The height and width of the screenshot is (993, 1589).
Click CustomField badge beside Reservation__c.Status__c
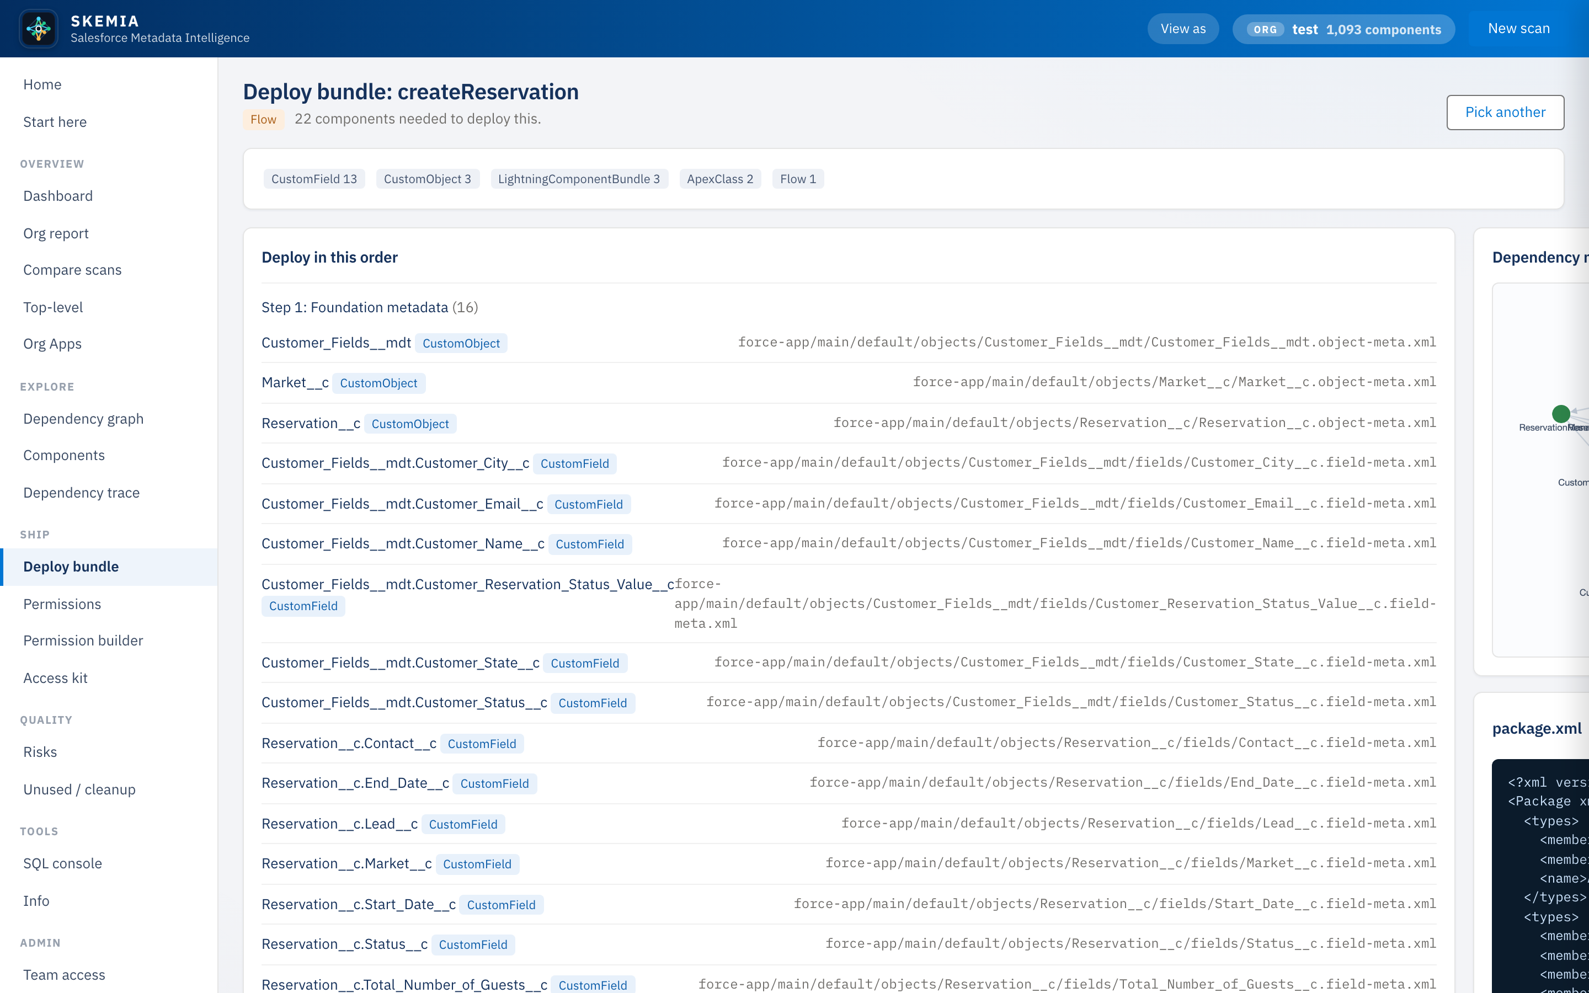click(473, 945)
